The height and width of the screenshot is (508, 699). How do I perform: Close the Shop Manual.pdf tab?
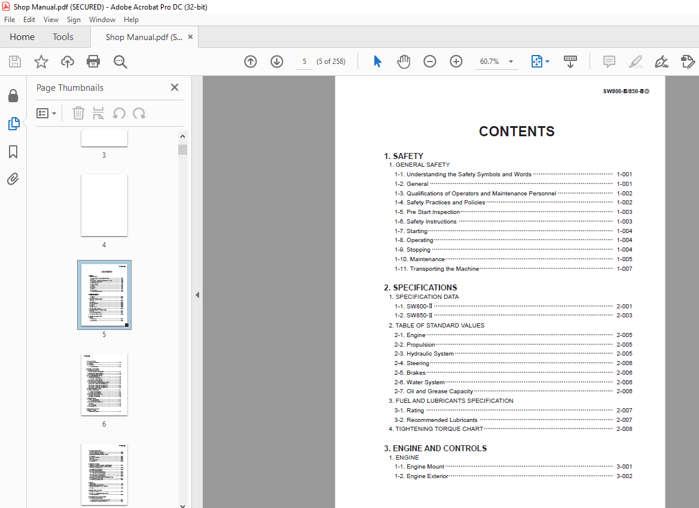(x=190, y=37)
